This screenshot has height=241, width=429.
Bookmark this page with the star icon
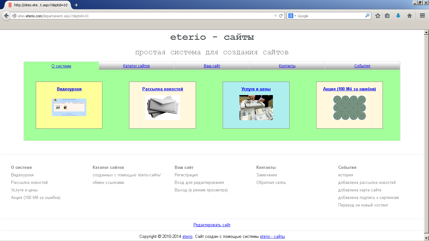click(378, 16)
